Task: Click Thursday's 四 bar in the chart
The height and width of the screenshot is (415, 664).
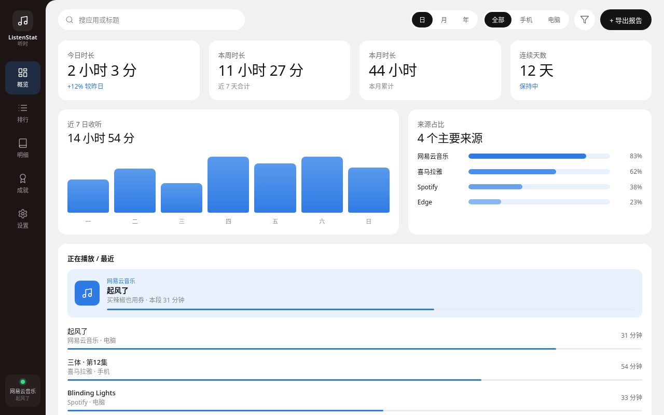Action: [x=228, y=185]
